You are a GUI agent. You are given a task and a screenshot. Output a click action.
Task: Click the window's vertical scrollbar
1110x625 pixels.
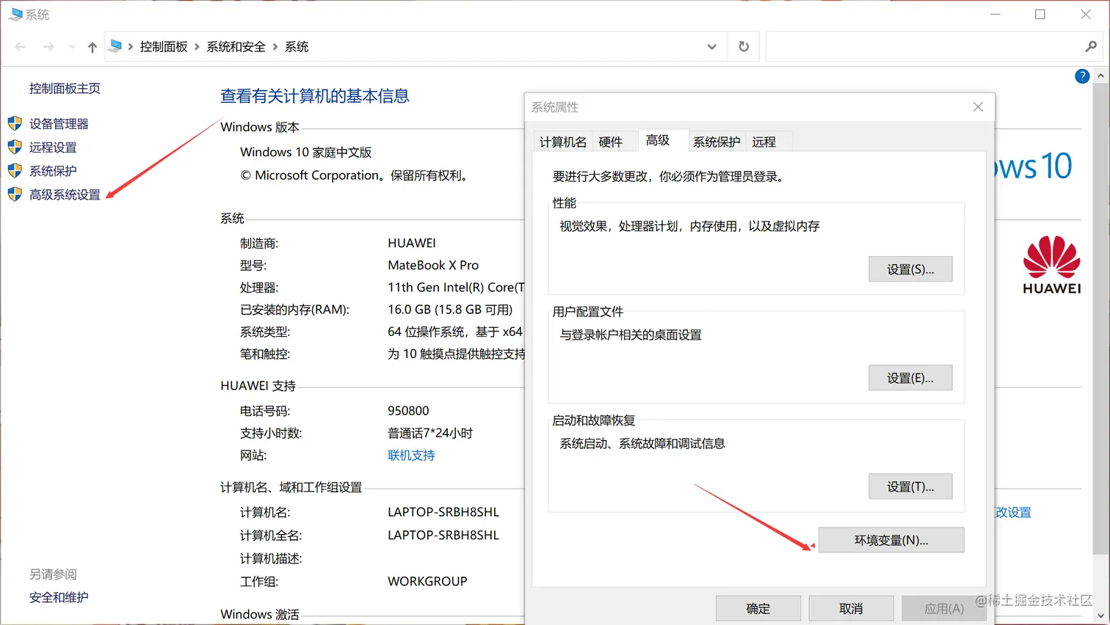[1100, 319]
